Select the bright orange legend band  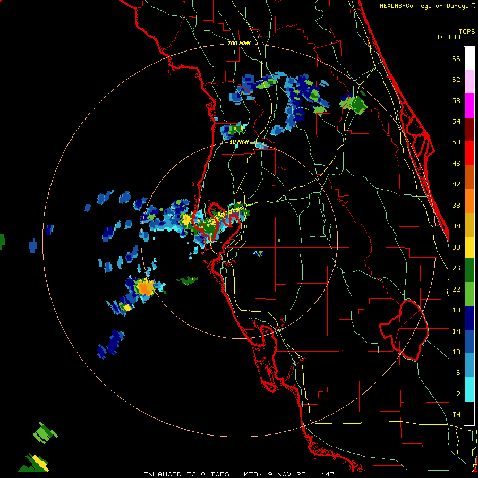point(469,201)
